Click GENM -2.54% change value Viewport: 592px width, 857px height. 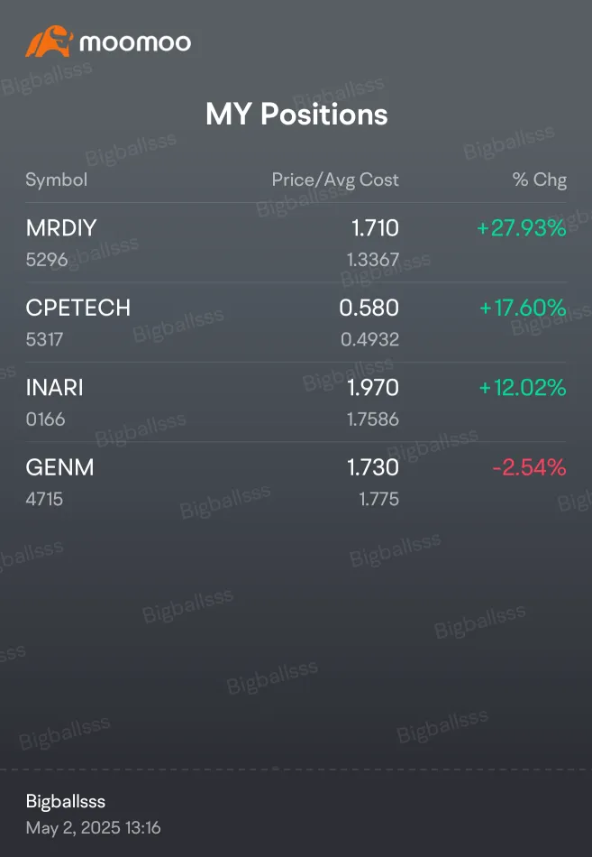point(529,467)
